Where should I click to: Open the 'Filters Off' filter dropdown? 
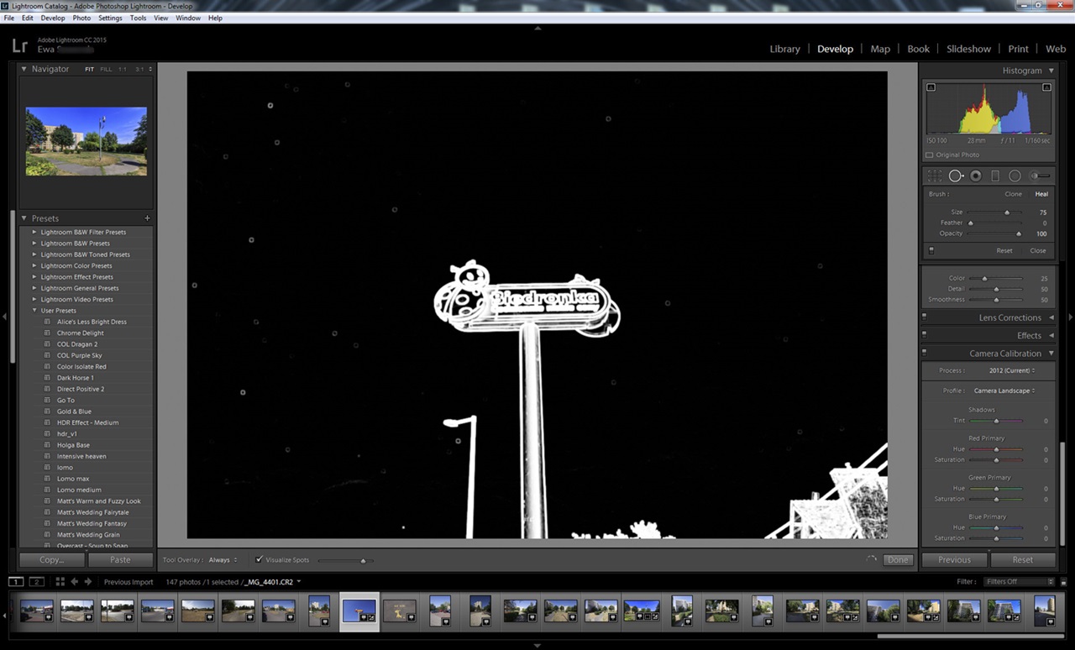pyautogui.click(x=1020, y=581)
